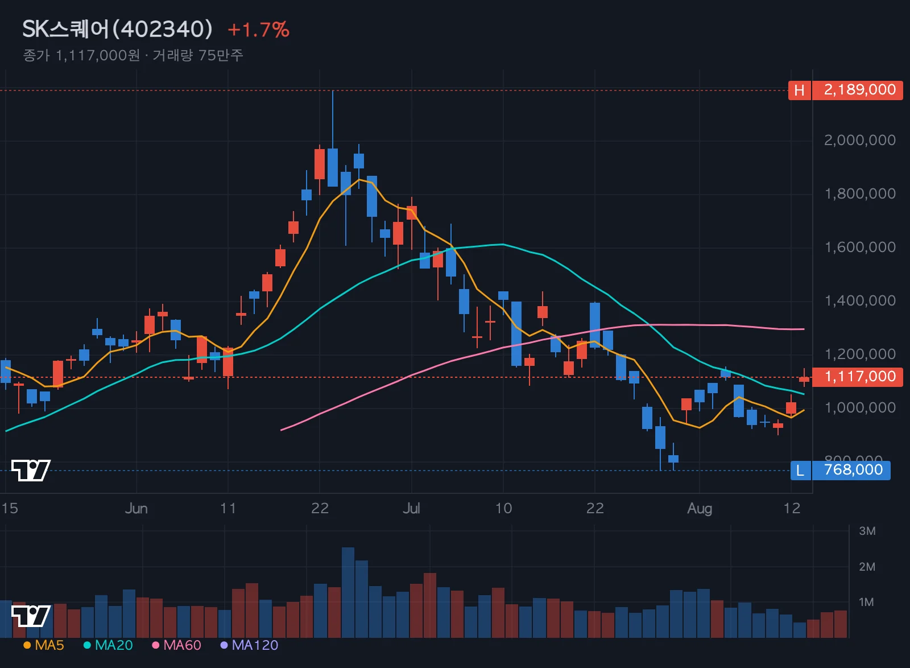This screenshot has width=910, height=668.
Task: Select the MA120 legend label
Action: 255,645
